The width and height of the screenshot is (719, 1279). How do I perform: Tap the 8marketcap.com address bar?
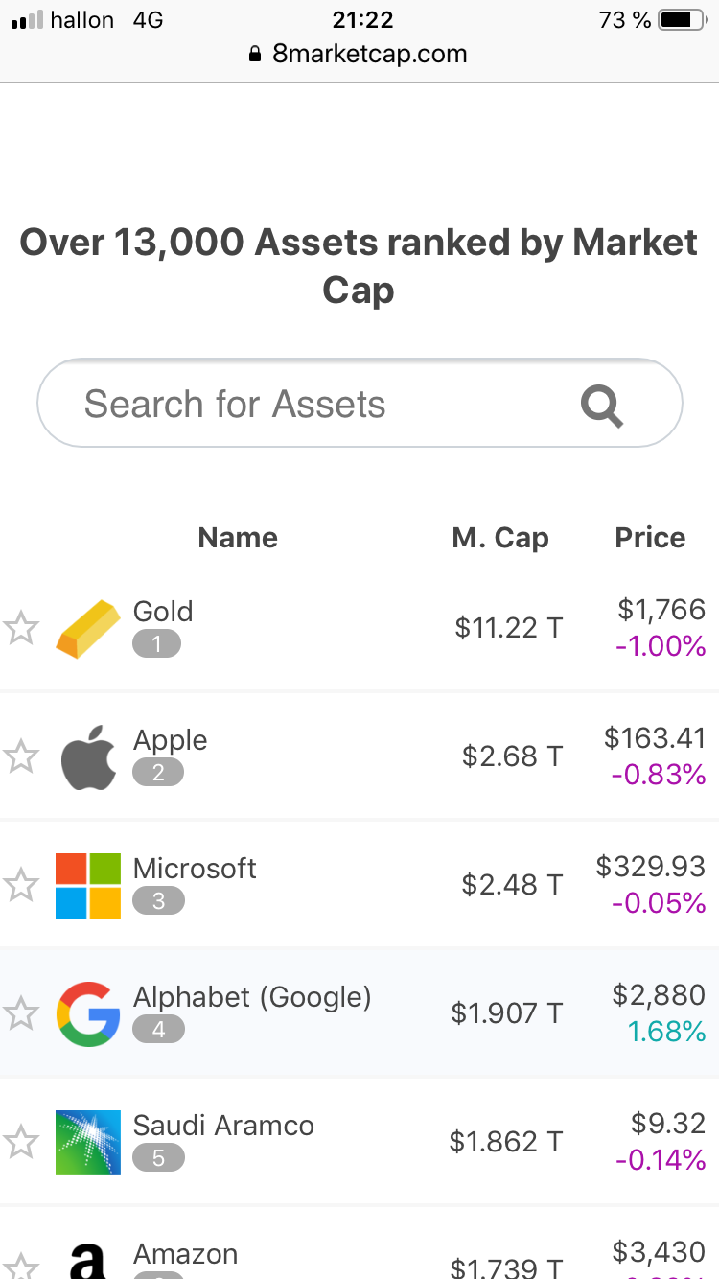click(358, 54)
